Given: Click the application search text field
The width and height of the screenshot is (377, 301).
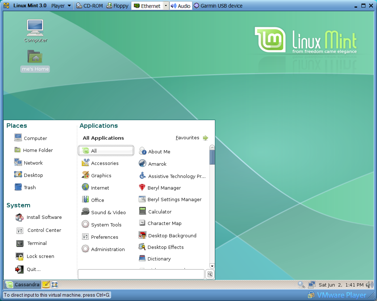Looking at the screenshot, I should (141, 274).
